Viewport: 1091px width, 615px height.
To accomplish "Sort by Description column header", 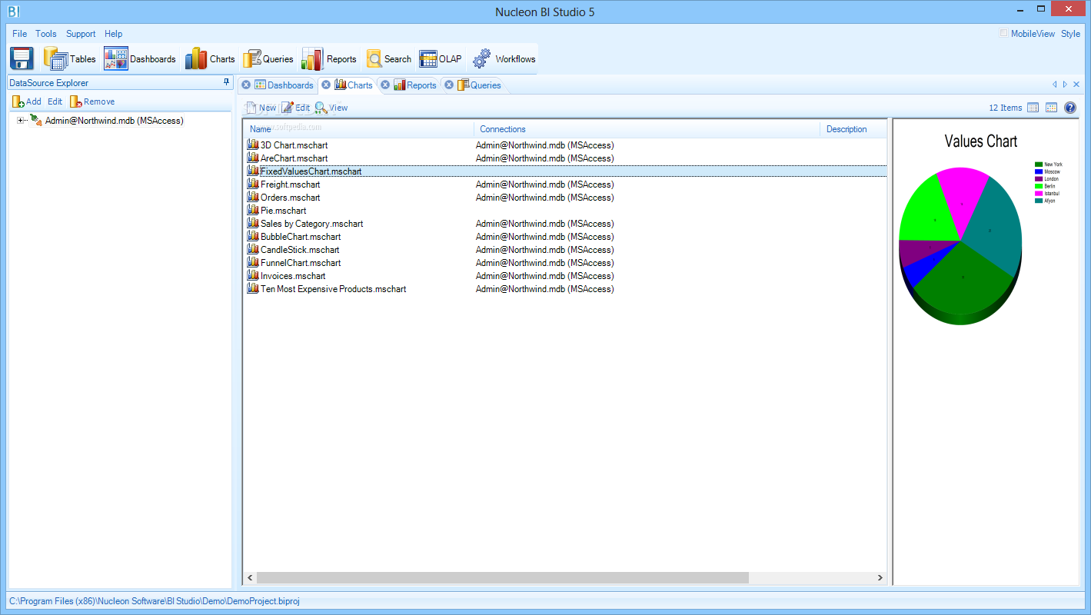I will tap(853, 129).
